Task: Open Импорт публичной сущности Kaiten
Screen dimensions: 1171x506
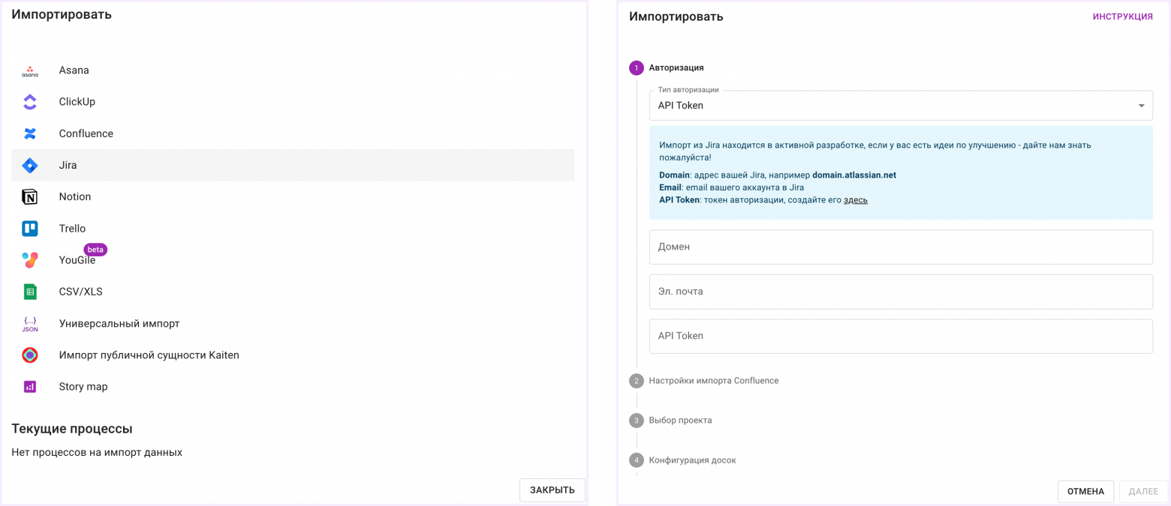Action: (x=293, y=355)
